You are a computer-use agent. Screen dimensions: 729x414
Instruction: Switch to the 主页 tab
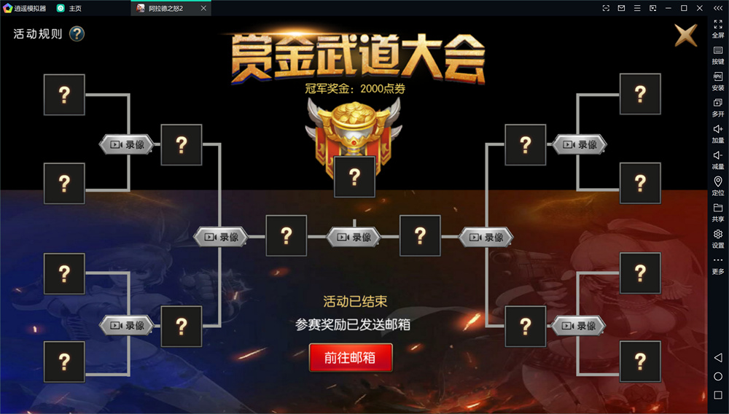tap(69, 8)
